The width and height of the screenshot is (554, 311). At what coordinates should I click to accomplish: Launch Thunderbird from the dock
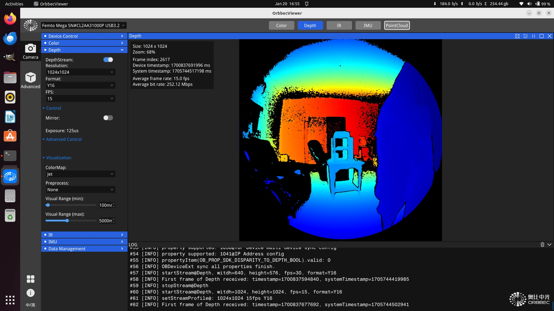coord(10,38)
